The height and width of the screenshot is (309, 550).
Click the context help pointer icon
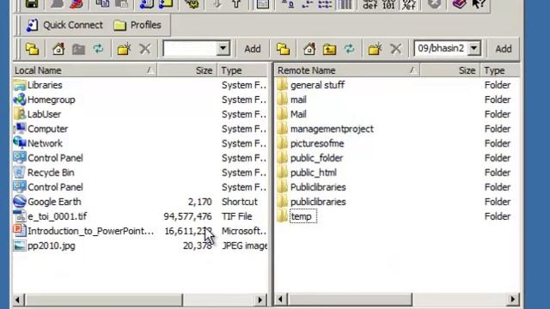(479, 4)
